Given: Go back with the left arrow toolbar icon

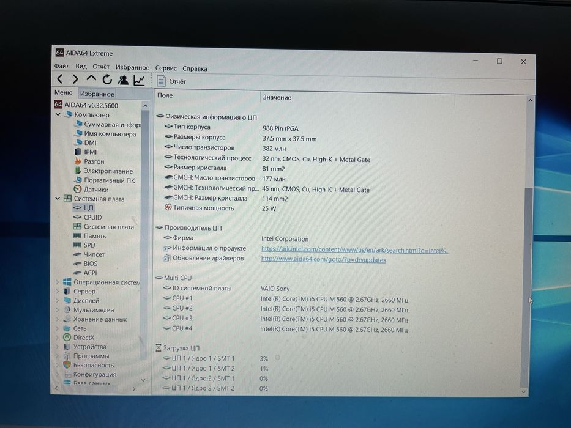Looking at the screenshot, I should 60,79.
